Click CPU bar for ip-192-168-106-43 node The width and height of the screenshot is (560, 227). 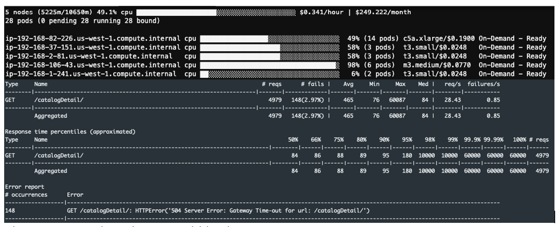[x=270, y=65]
